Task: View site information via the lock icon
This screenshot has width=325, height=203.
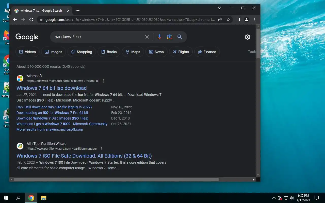Action: [41, 20]
